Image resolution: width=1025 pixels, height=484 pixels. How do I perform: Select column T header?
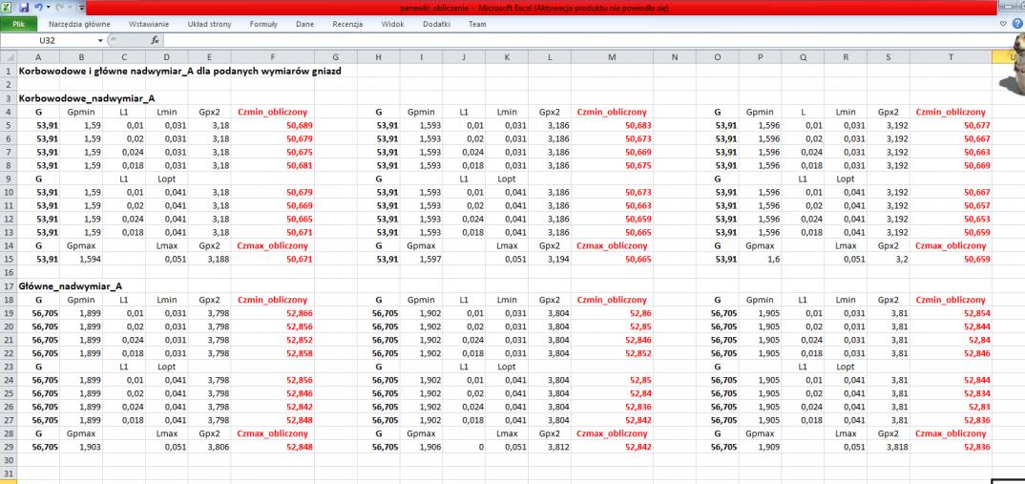tap(951, 57)
